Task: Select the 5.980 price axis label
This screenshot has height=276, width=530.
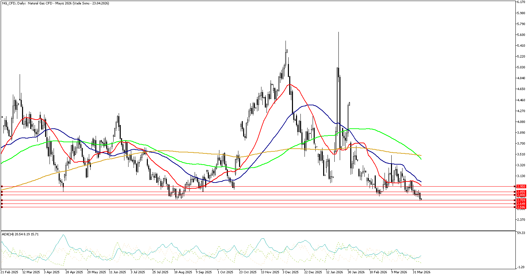Action: 521,13
